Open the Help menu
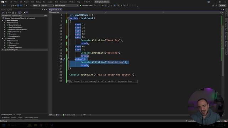The height and width of the screenshot is (128, 228). point(78,2)
